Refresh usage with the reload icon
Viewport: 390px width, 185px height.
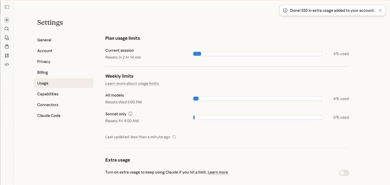click(x=174, y=137)
